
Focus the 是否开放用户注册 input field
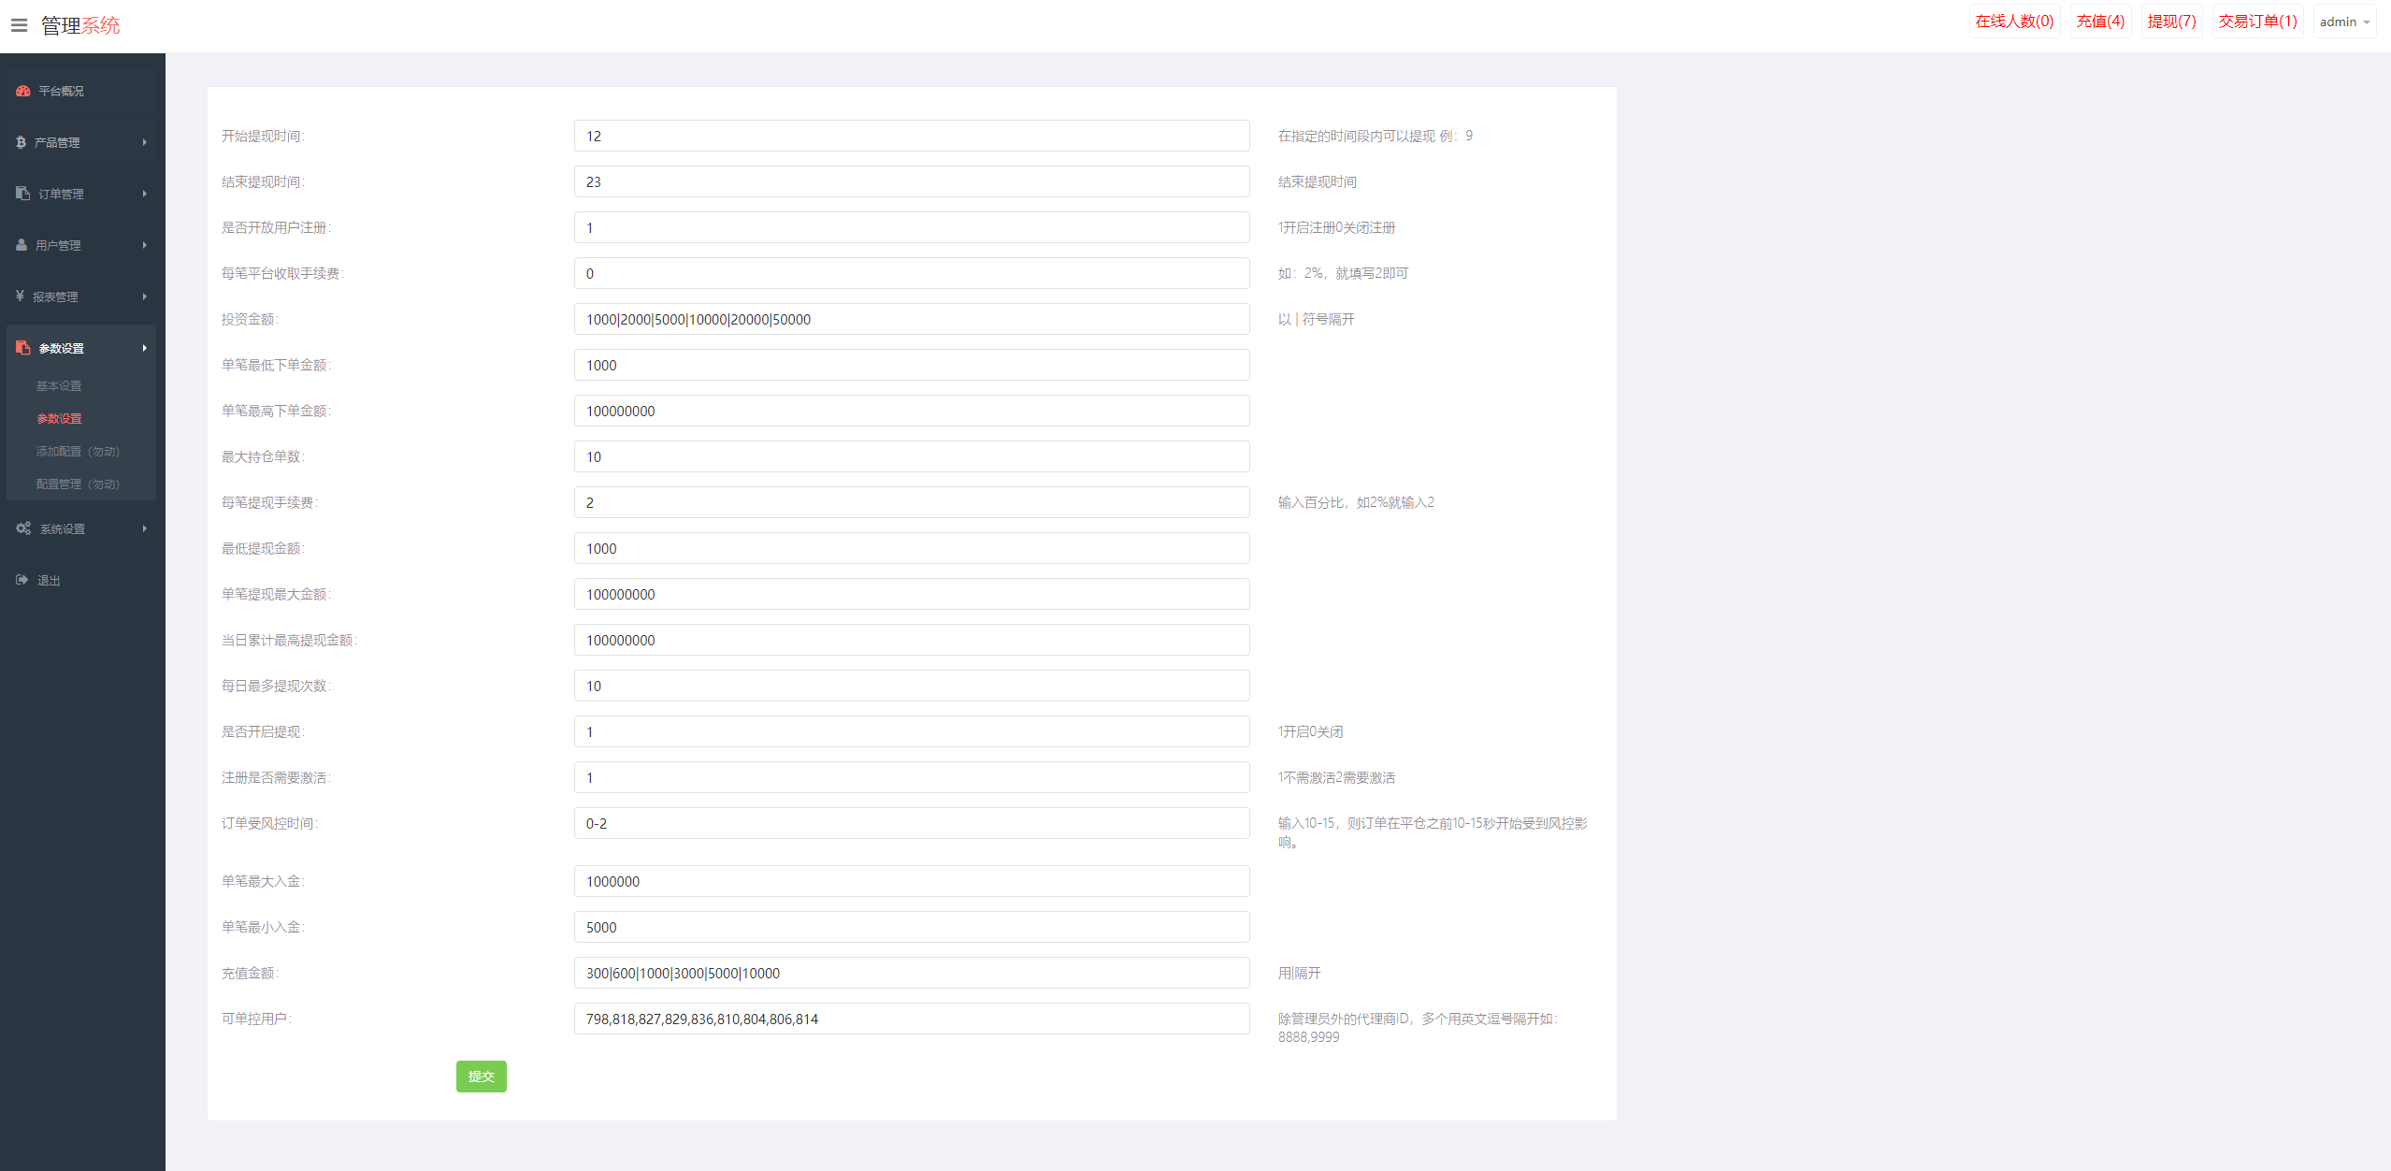pyautogui.click(x=912, y=227)
